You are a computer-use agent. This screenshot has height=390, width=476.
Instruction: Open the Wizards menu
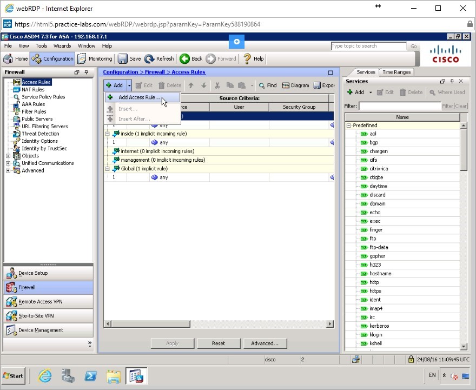(x=62, y=45)
